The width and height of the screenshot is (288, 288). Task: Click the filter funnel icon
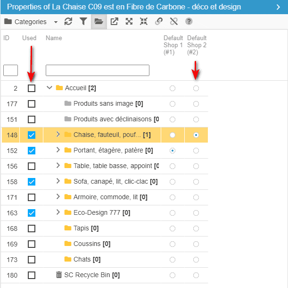[x=83, y=22]
